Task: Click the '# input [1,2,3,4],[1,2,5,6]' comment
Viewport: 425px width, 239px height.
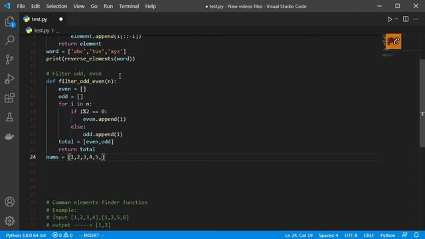Action: 87,217
